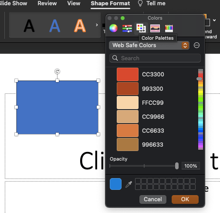Click the top-left resize handle of rectangle
The height and width of the screenshot is (213, 220).
click(16, 80)
